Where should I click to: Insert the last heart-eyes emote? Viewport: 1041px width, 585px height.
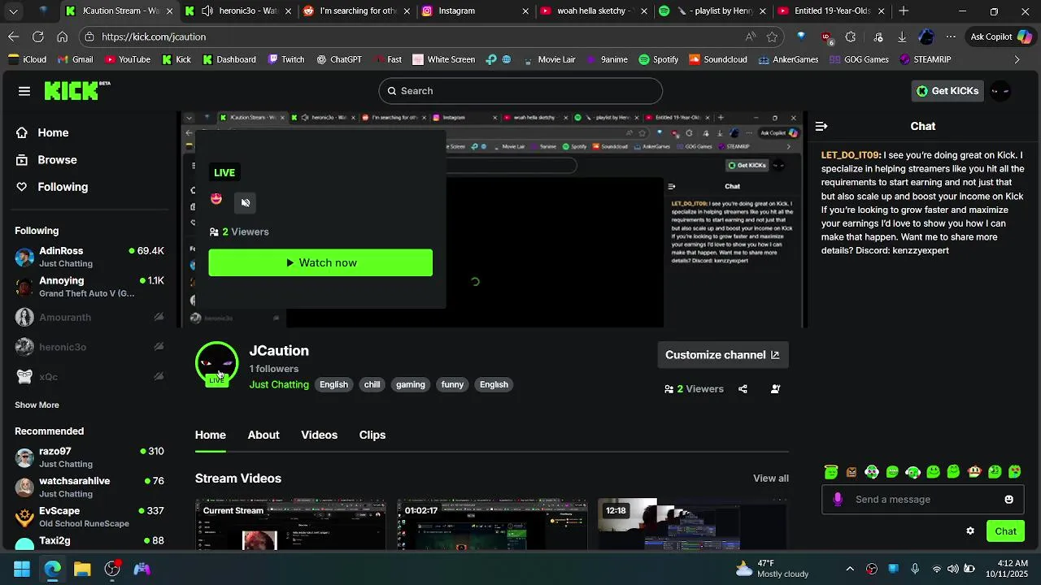click(x=1015, y=472)
